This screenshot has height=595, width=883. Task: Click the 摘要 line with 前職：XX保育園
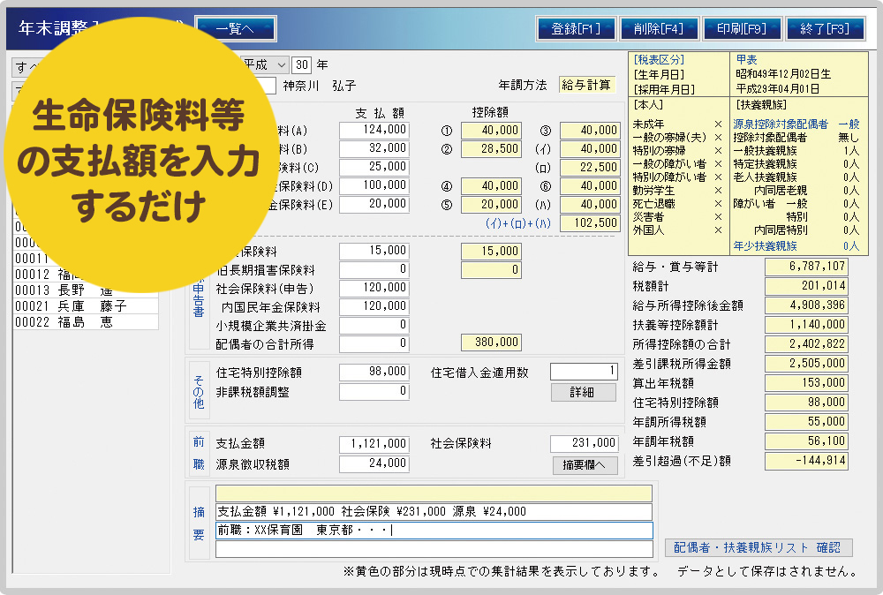point(434,531)
